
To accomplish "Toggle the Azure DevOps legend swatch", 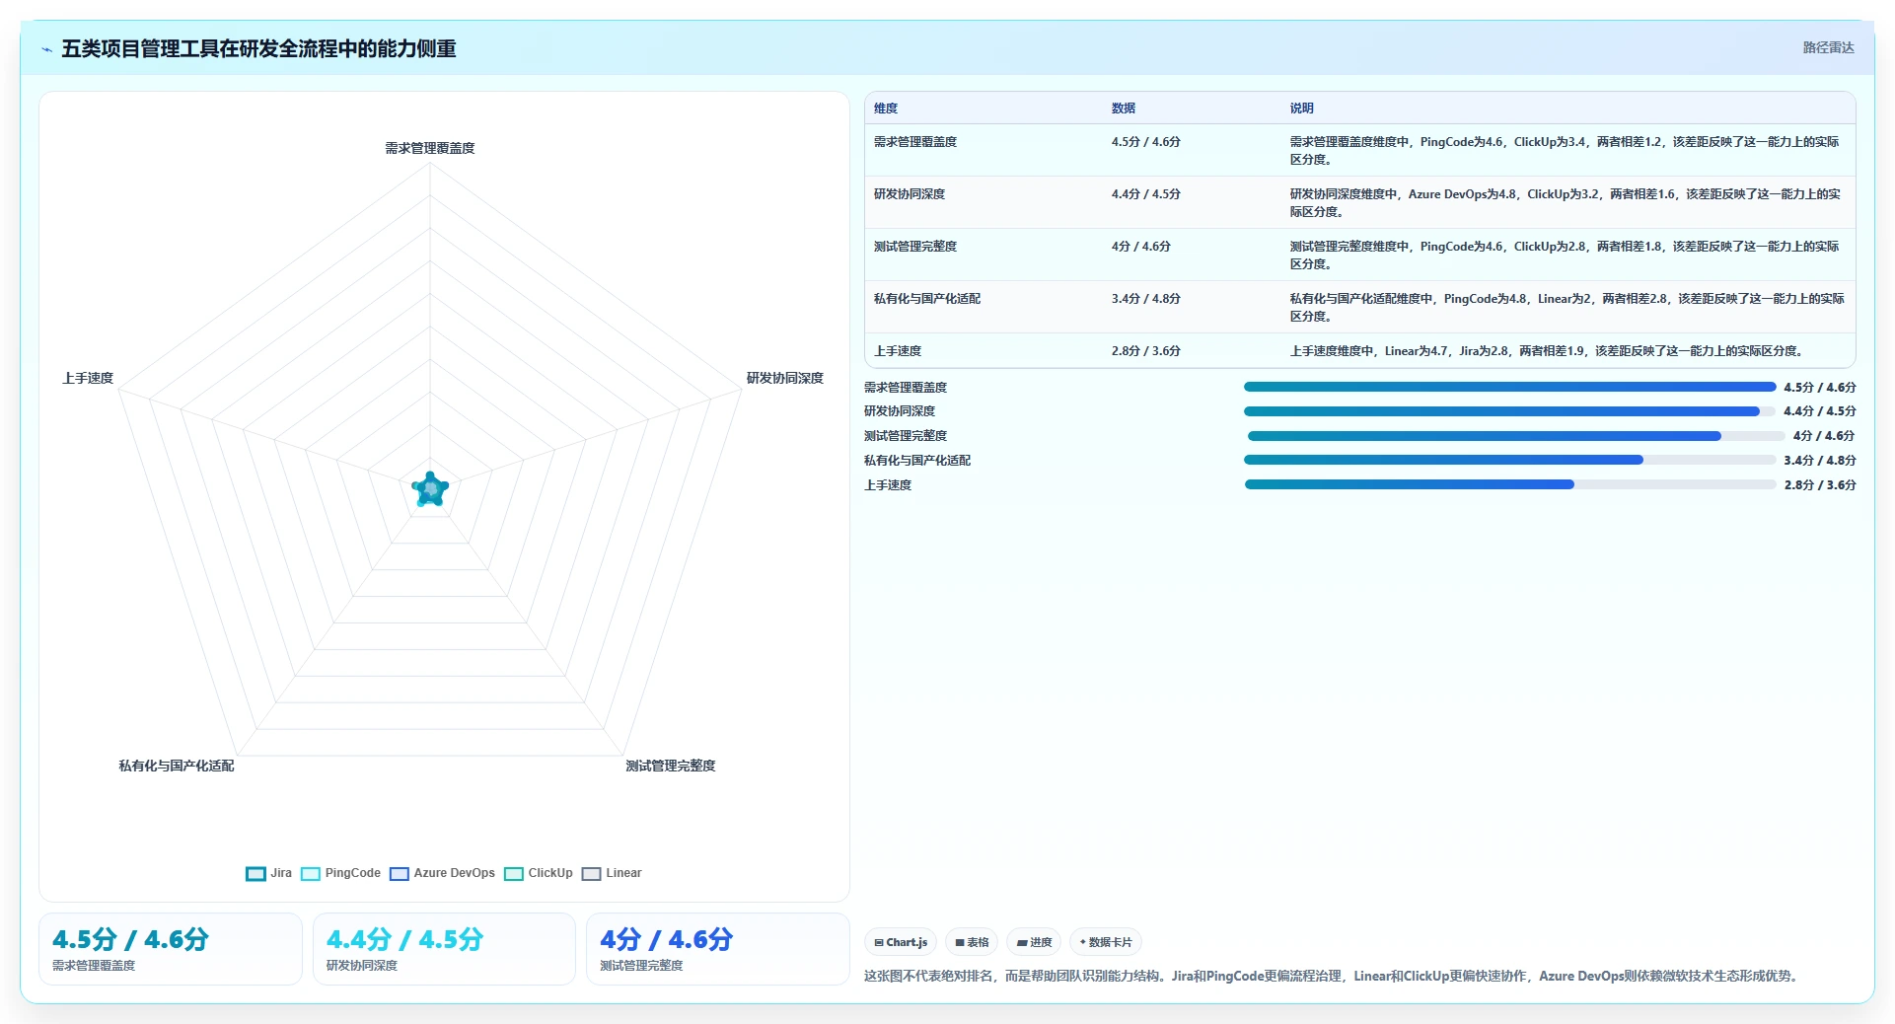I will [x=399, y=874].
